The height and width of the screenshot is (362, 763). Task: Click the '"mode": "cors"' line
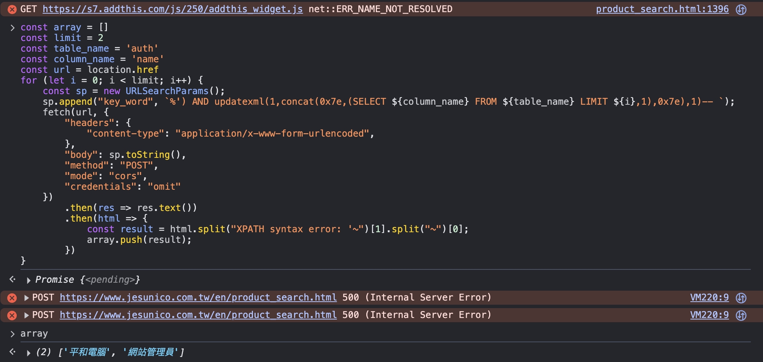point(106,176)
